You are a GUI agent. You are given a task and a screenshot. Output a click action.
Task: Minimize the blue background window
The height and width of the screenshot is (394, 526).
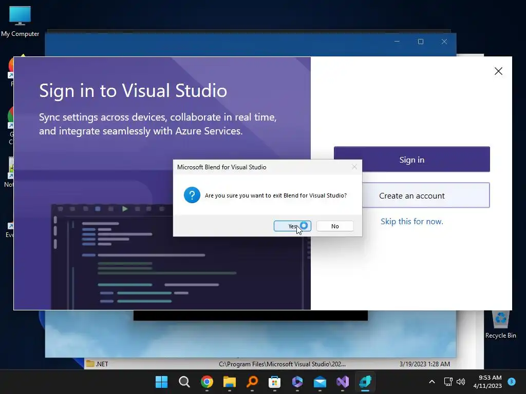click(x=397, y=42)
